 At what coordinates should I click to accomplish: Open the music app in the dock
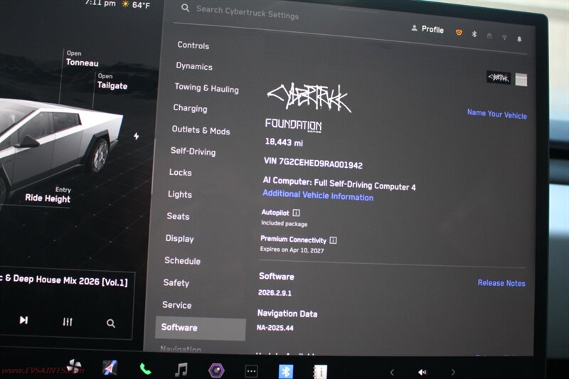pyautogui.click(x=181, y=369)
